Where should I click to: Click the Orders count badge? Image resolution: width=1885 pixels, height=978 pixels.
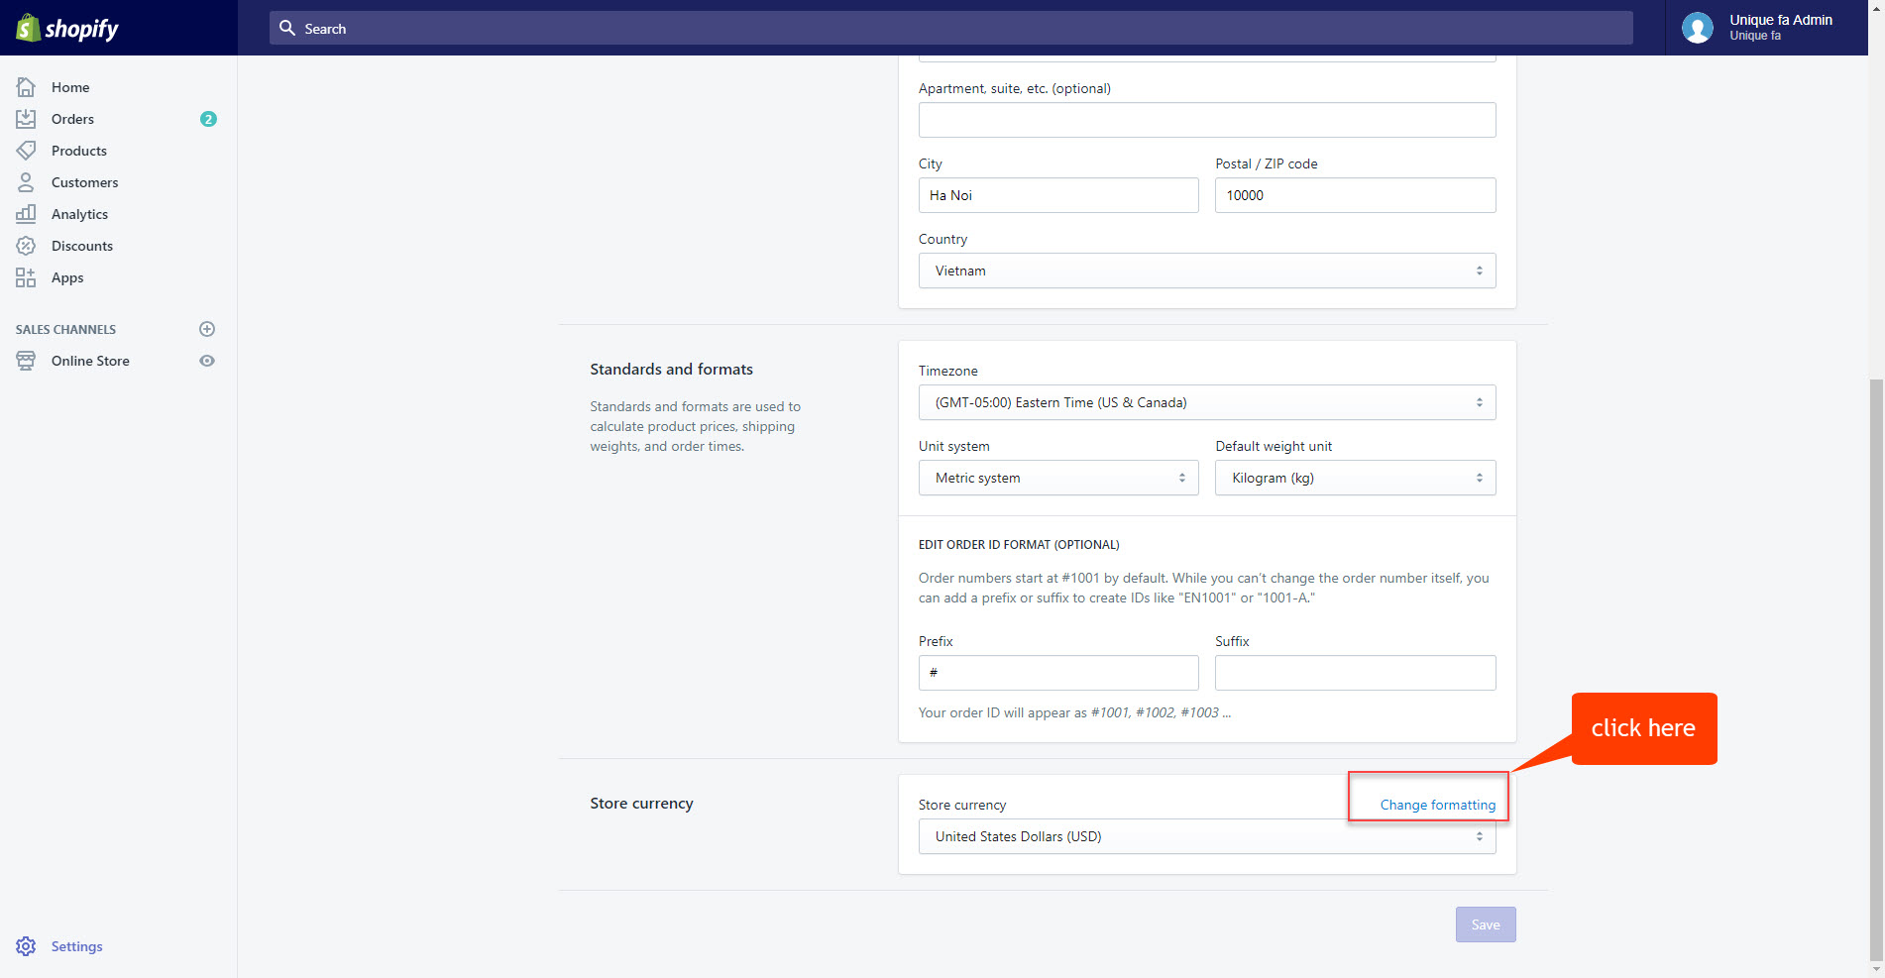(208, 119)
